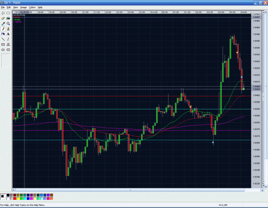Click the vertical scrollbar down arrow
This screenshot has width=268, height=208.
click(x=266, y=187)
